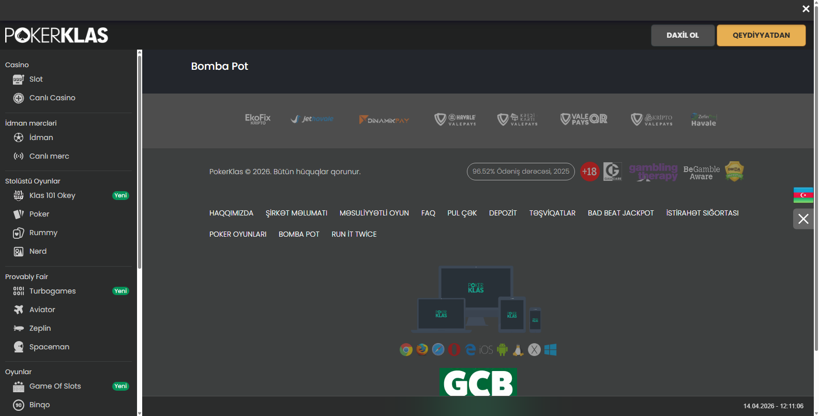Click the DMCA protected badge
Image resolution: width=819 pixels, height=416 pixels.
coord(734,172)
